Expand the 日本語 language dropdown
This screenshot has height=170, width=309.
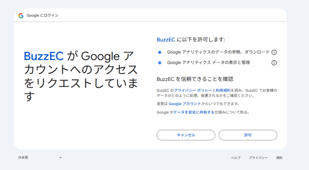[40, 158]
